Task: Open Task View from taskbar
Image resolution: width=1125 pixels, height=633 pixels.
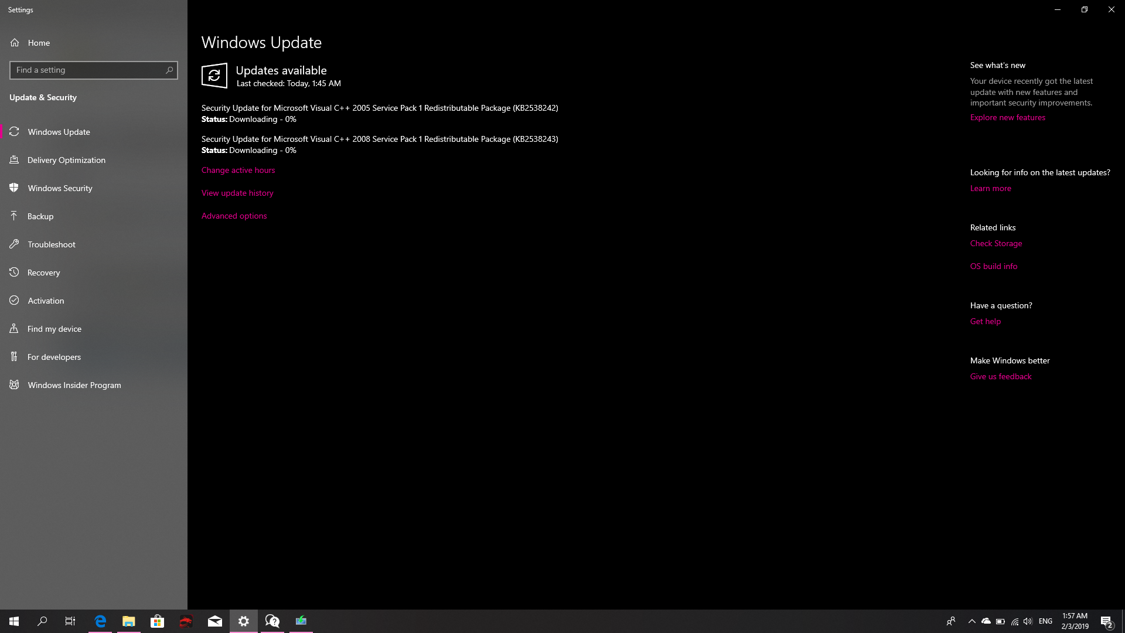Action: pyautogui.click(x=70, y=621)
